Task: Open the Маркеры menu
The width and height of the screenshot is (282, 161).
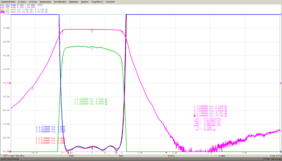Action: 74,2
